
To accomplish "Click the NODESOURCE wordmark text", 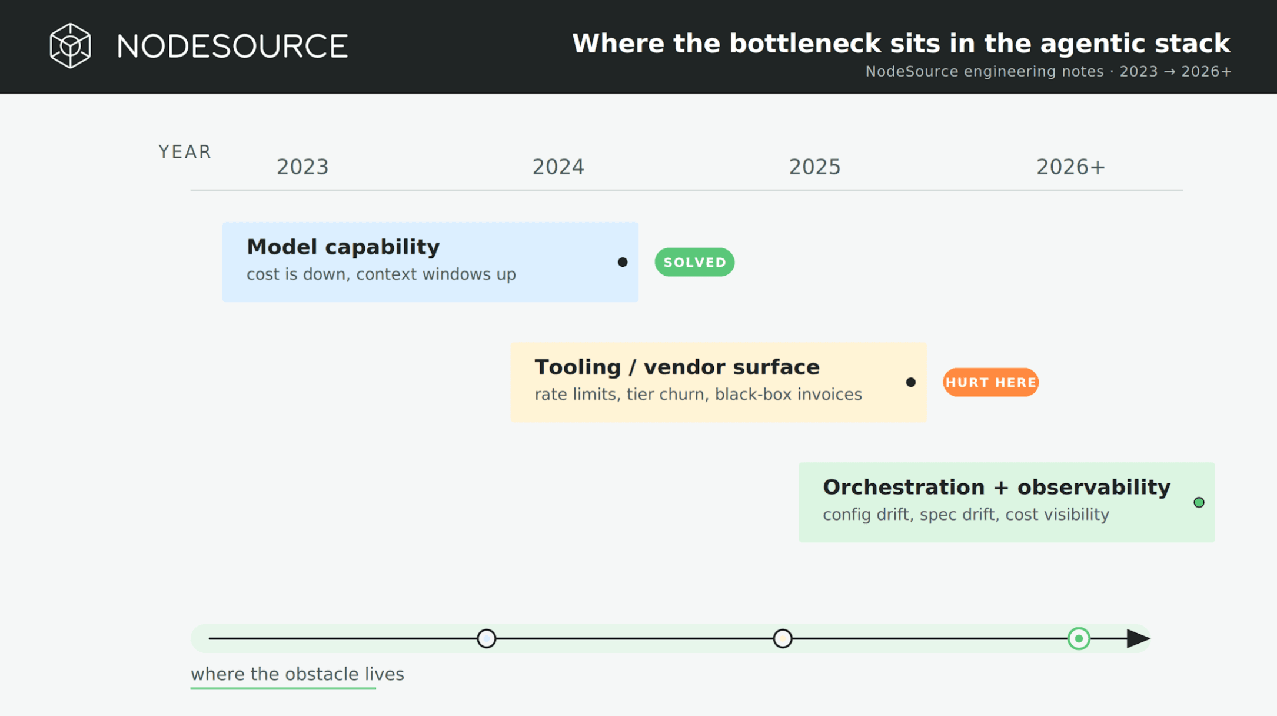I will click(x=232, y=47).
